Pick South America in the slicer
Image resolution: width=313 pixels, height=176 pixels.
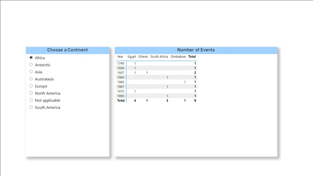[x=31, y=107]
